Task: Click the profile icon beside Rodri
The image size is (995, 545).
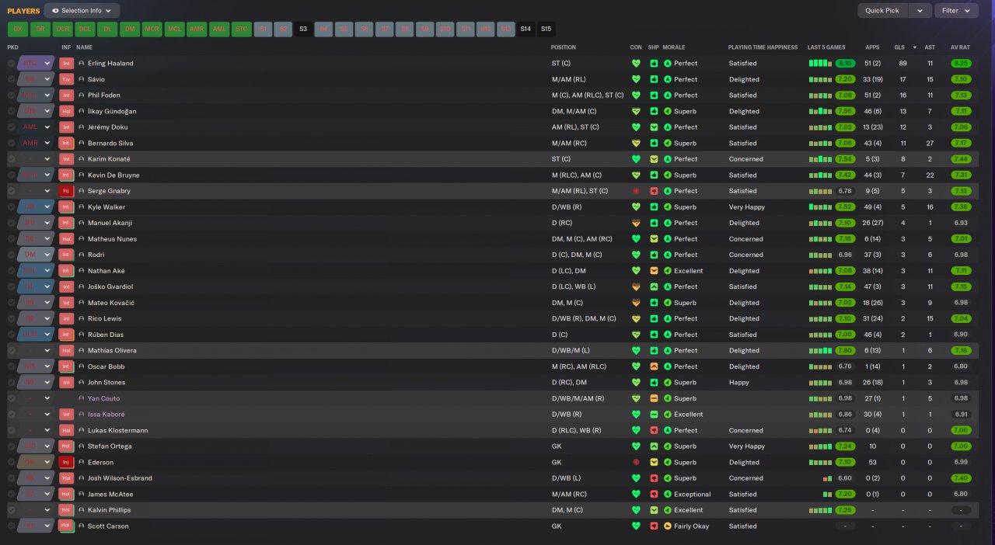Action: (82, 255)
